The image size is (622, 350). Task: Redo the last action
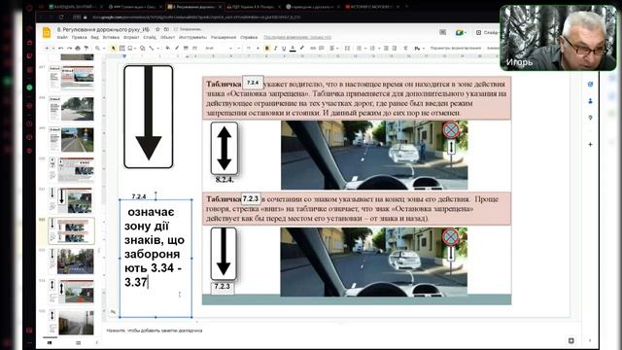[69, 48]
